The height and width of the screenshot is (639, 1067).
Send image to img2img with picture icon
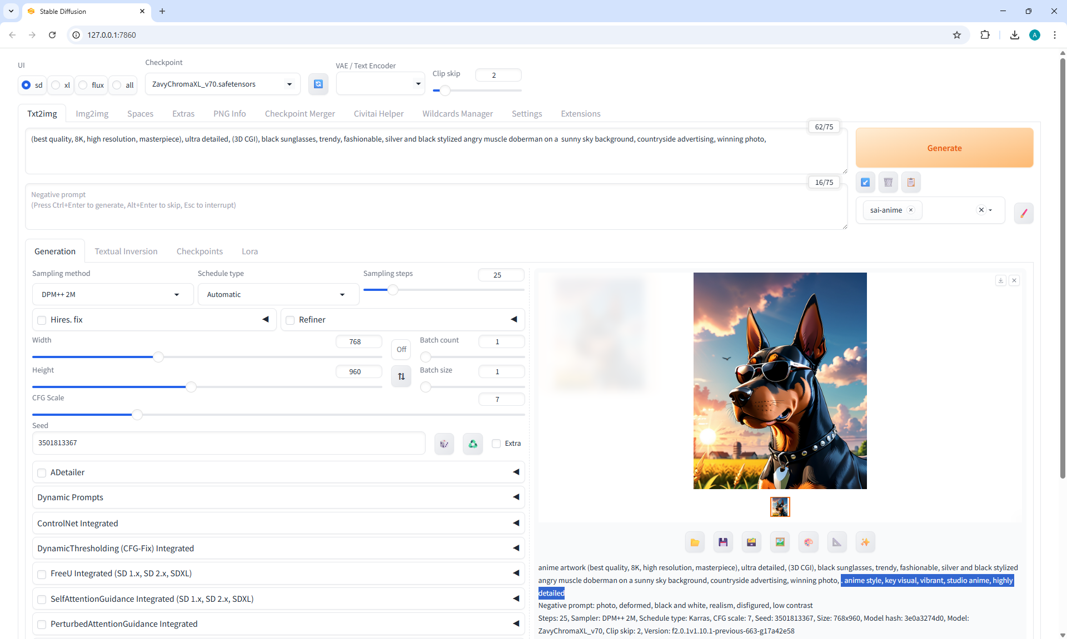pyautogui.click(x=780, y=542)
